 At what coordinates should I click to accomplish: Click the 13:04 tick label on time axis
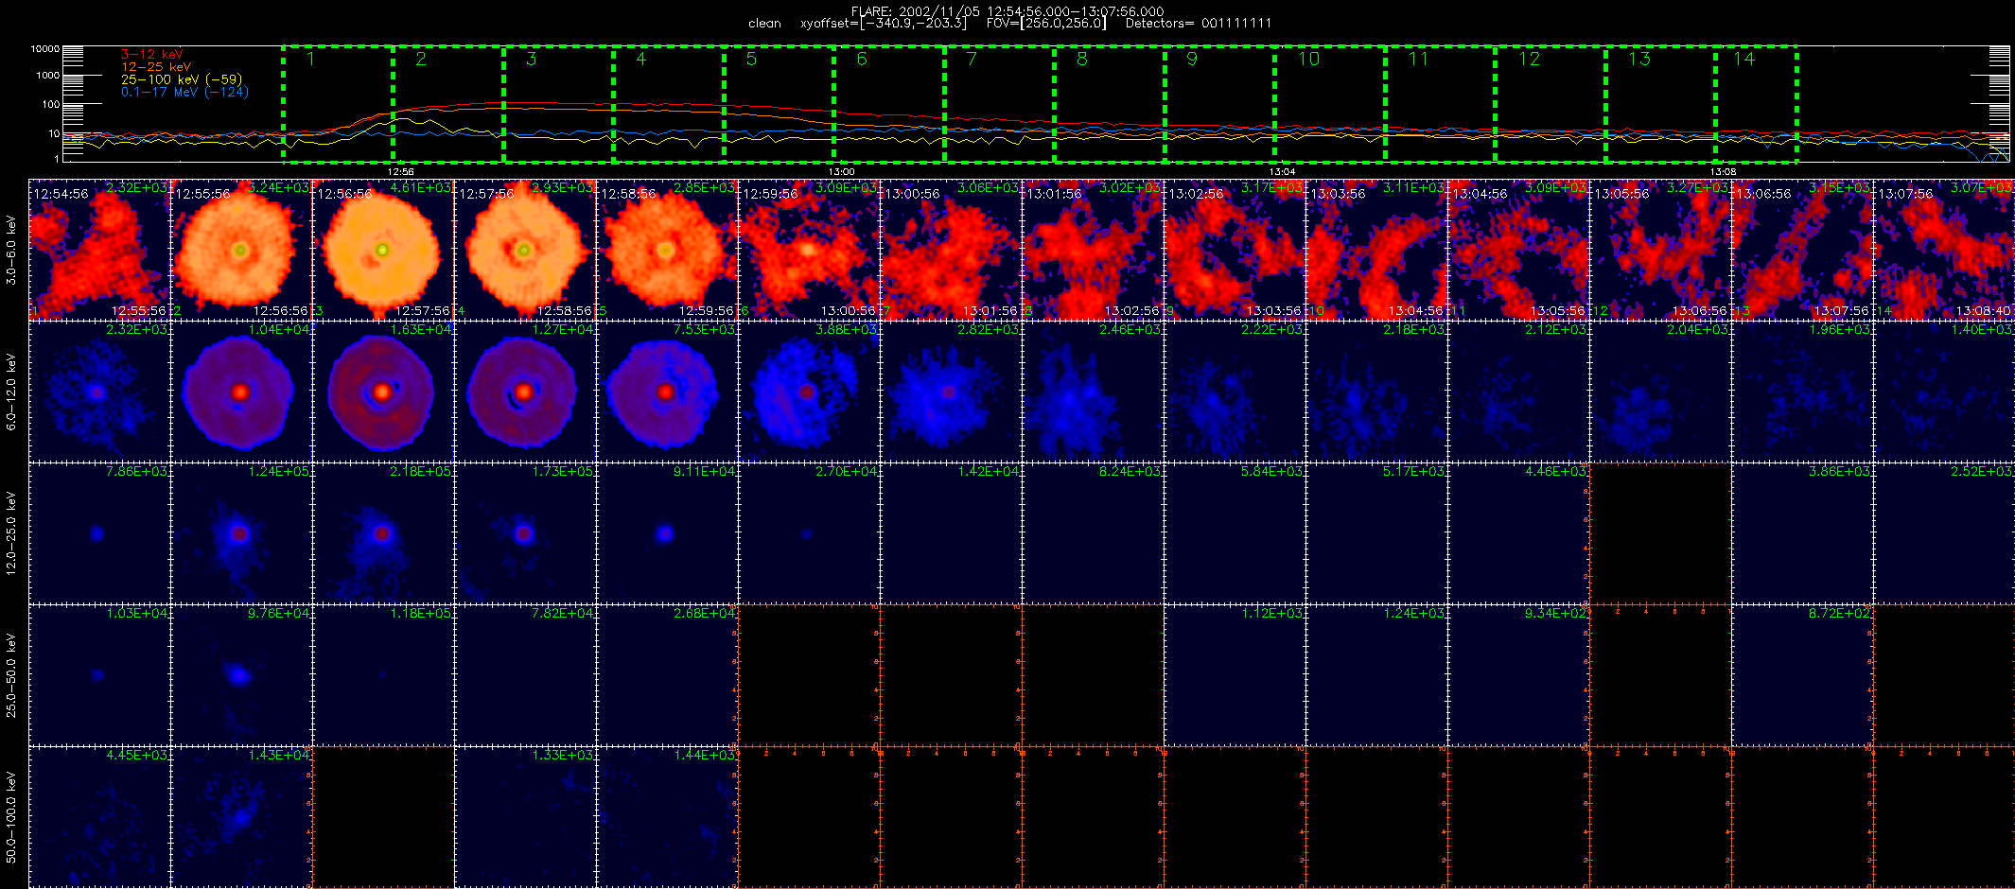tap(1282, 172)
